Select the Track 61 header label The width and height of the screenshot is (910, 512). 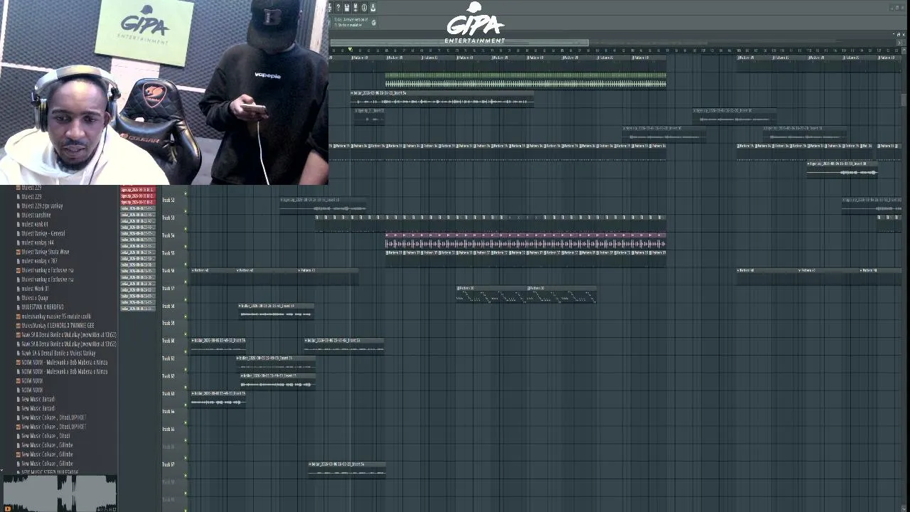tap(168, 359)
